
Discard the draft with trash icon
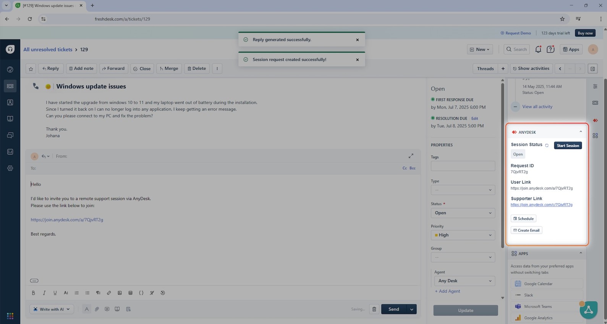click(374, 309)
